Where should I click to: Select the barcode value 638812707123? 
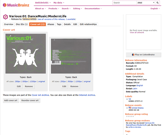tap(141, 63)
